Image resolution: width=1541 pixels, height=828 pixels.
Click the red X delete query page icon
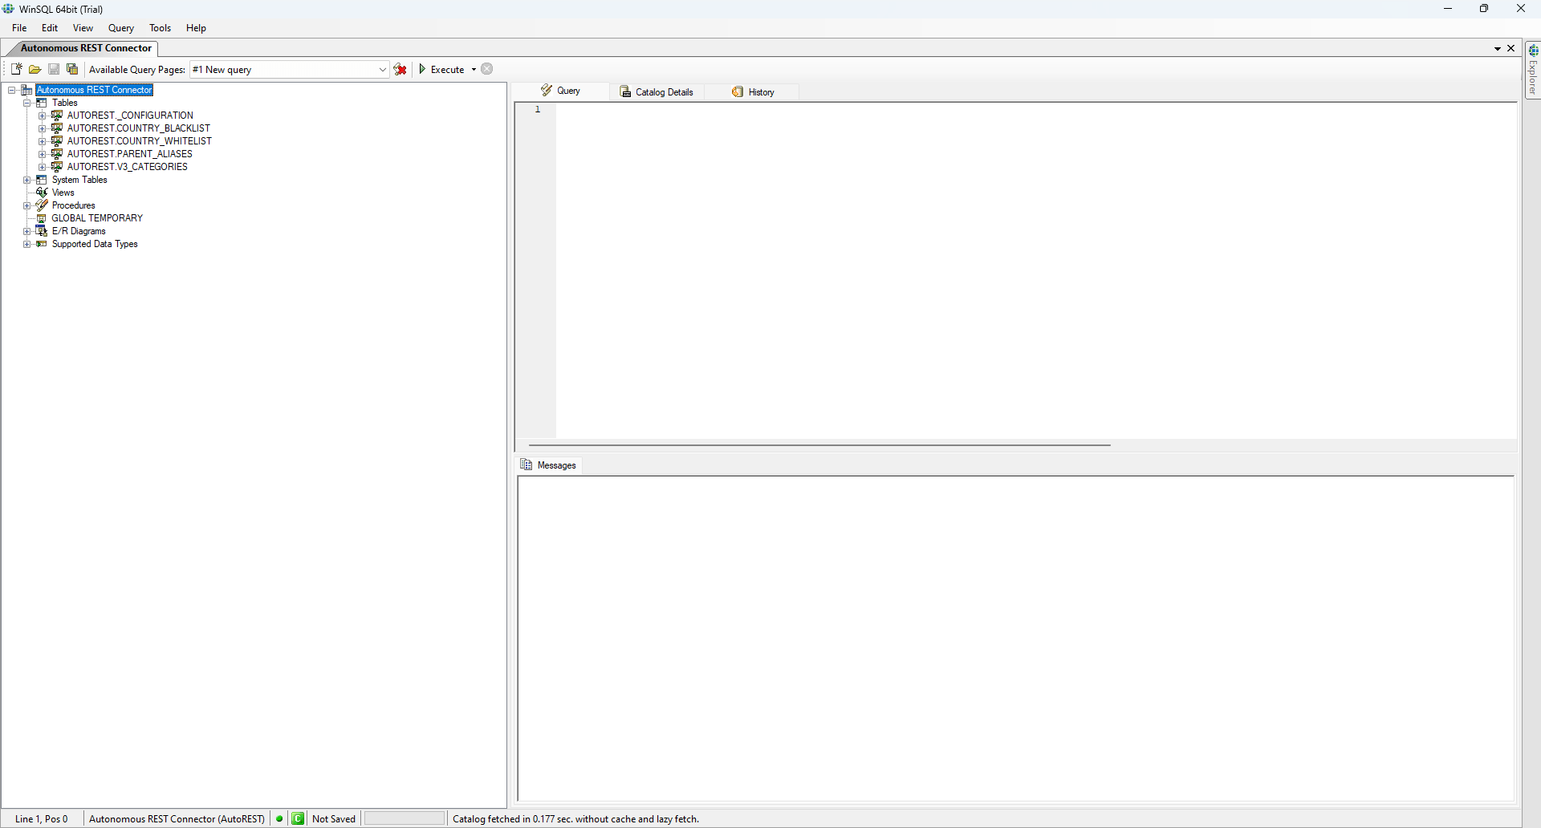click(400, 70)
